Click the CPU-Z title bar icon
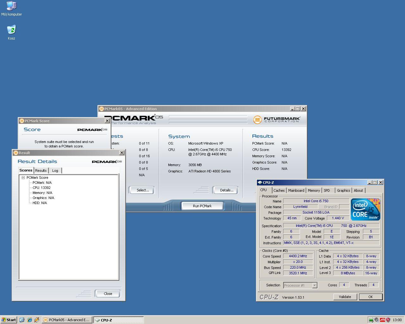This screenshot has height=324, width=405. [260, 183]
